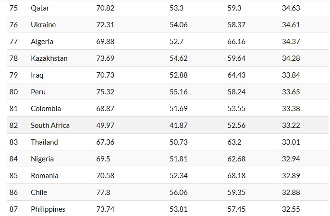Click the Romania country cell
The width and height of the screenshot is (330, 216).
click(44, 176)
